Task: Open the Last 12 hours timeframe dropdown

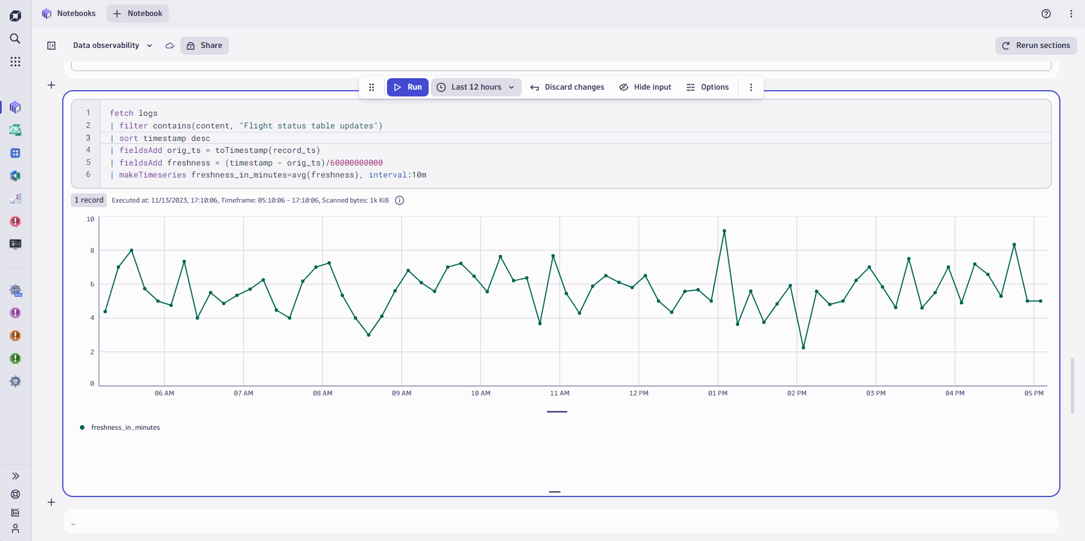Action: (476, 87)
